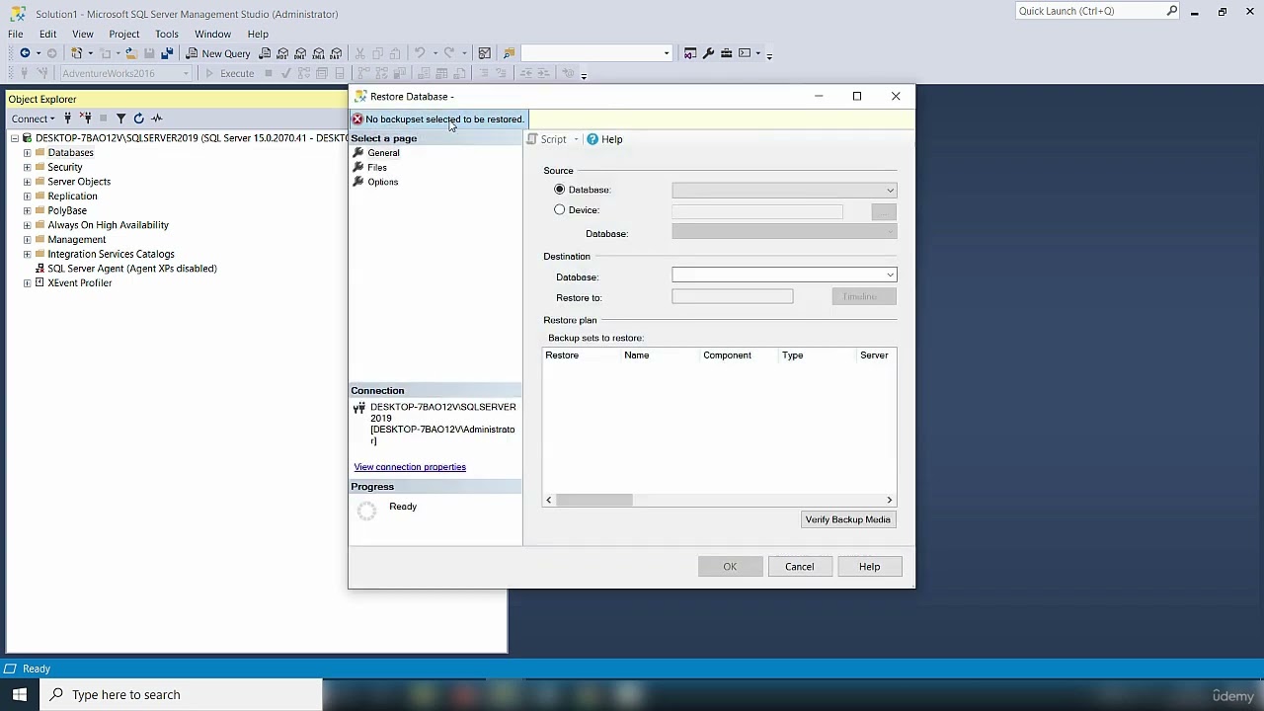1264x711 pixels.
Task: Open the Project menu
Action: point(124,34)
